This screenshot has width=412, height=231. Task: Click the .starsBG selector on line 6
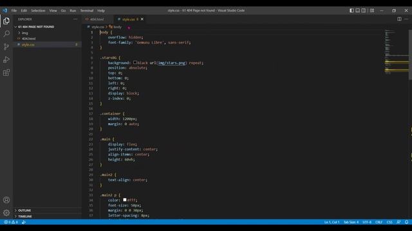coord(108,58)
